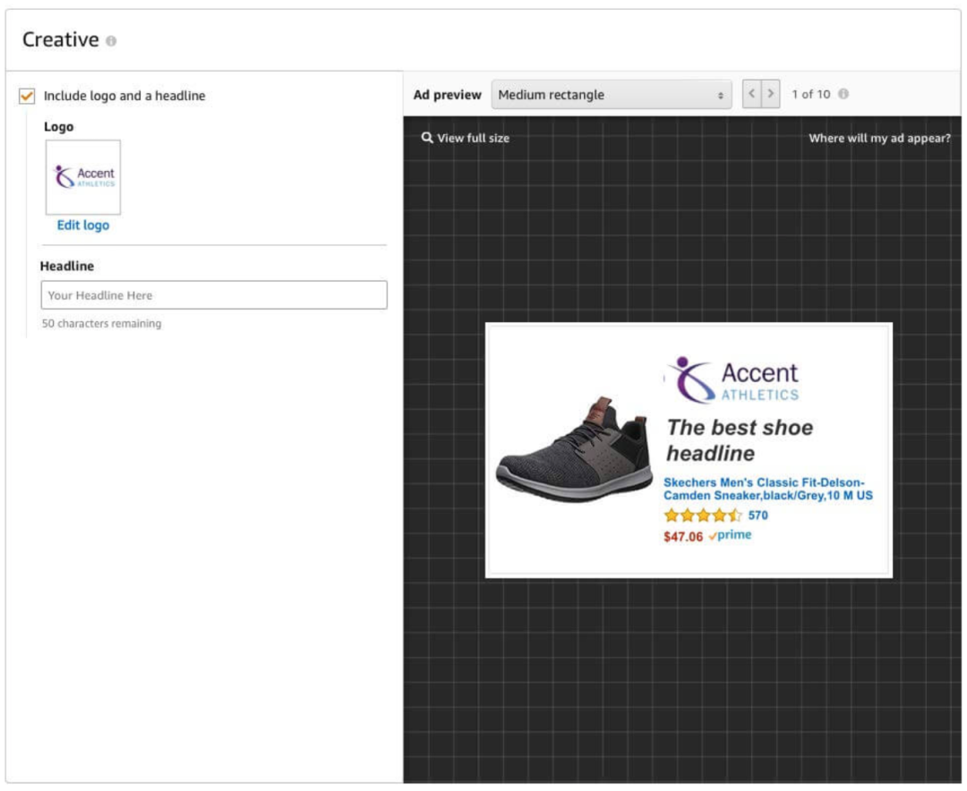Click the info icon next to 1 of 10
This screenshot has height=791, width=967.
coord(843,94)
